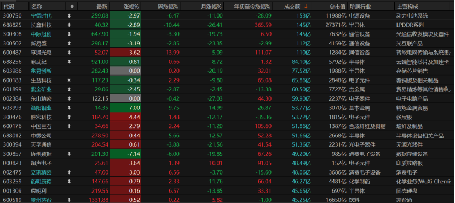This screenshot has width=455, height=203.
Task: Click the 365.59 year-to-date value
Action: [263, 25]
